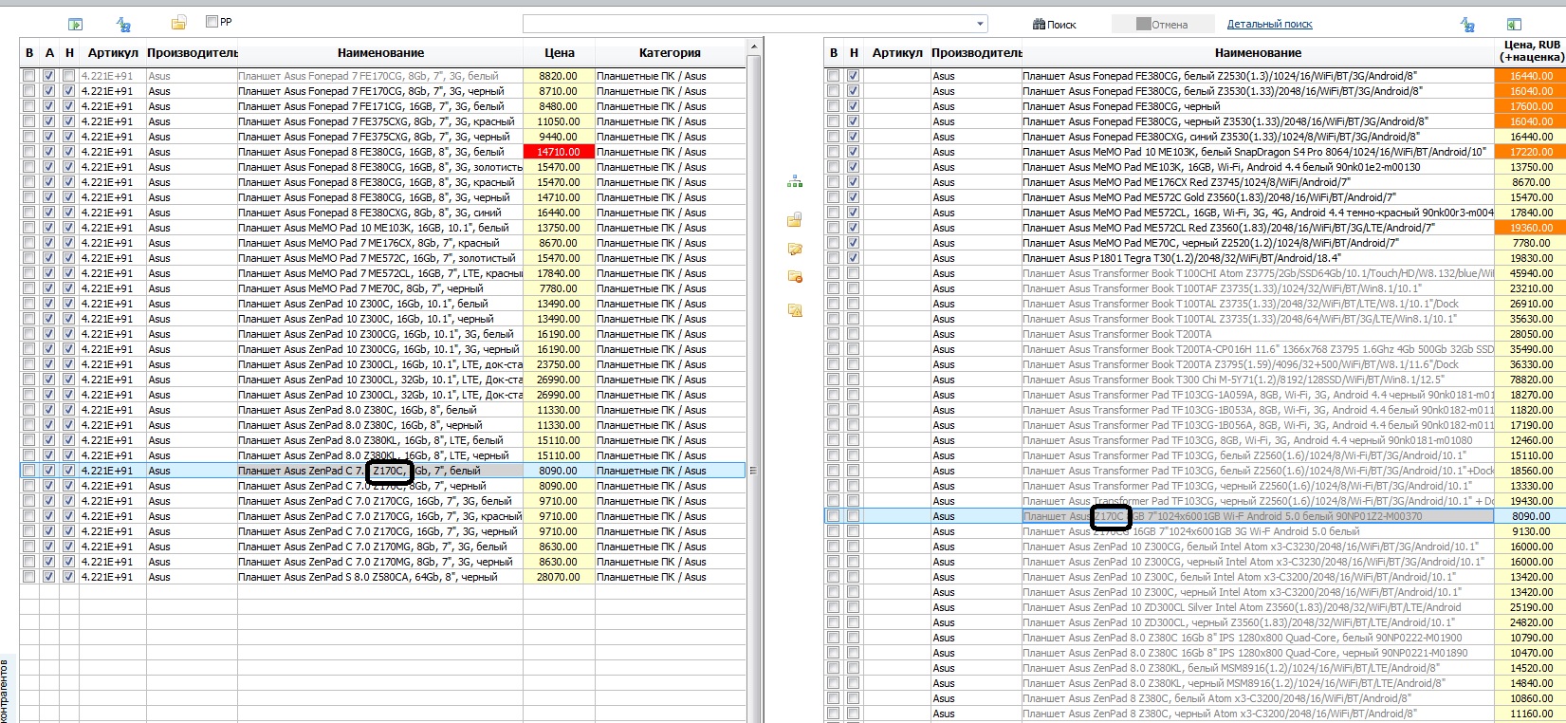Click left Категория column header
Image resolution: width=1566 pixels, height=723 pixels.
[670, 53]
